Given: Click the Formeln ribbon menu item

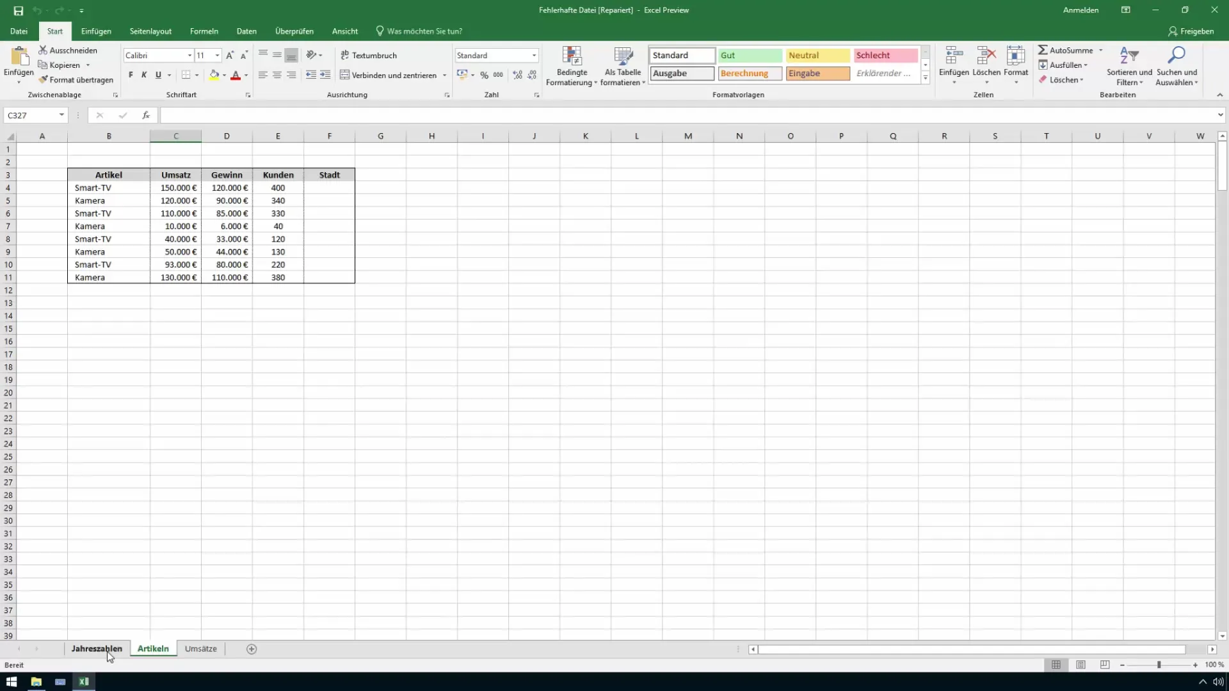Looking at the screenshot, I should [x=204, y=31].
